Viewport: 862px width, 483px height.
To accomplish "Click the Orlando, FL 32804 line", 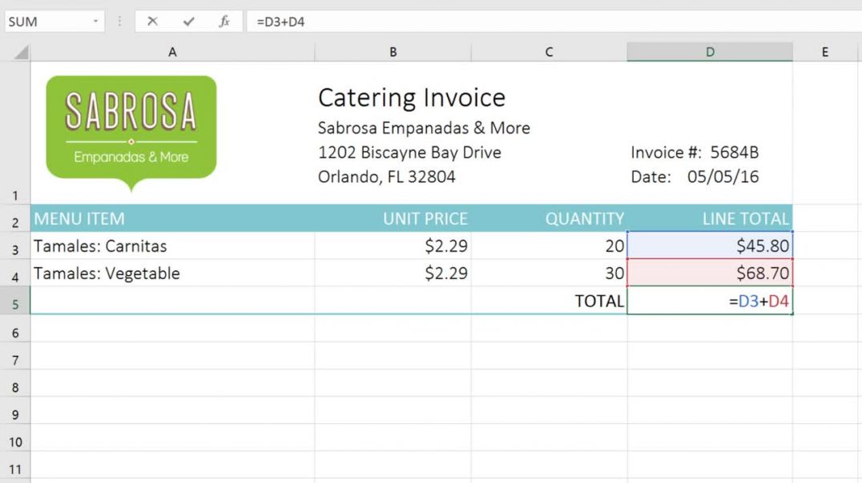I will click(386, 177).
